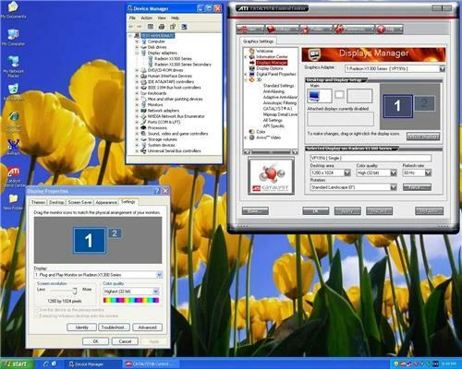Click the Display Properties title bar help icon
This screenshot has width=462, height=369.
157,191
